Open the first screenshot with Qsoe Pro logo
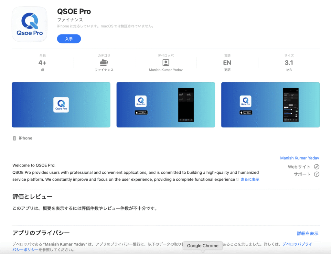Image resolution: width=331 pixels, height=254 pixels. point(61,105)
